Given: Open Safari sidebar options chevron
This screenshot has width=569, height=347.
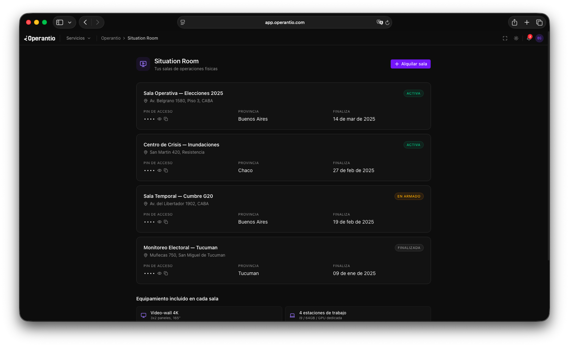Looking at the screenshot, I should point(70,22).
